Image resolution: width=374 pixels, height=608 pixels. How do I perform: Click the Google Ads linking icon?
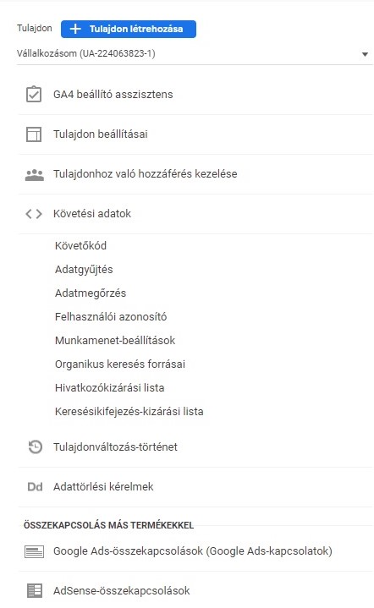coord(34,551)
